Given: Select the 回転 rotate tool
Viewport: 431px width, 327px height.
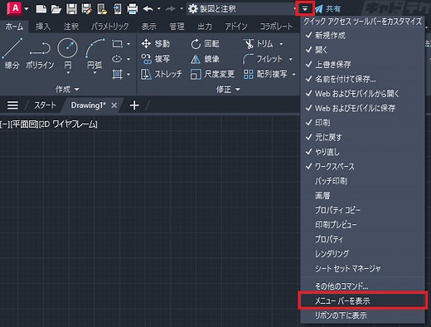Looking at the screenshot, I should tap(205, 44).
